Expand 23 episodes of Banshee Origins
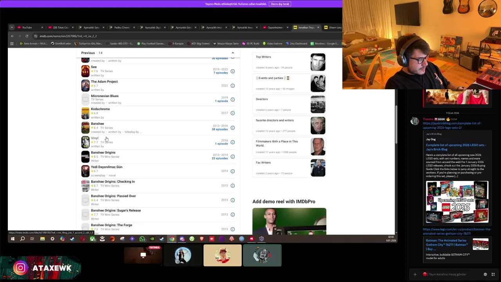 coord(220,158)
